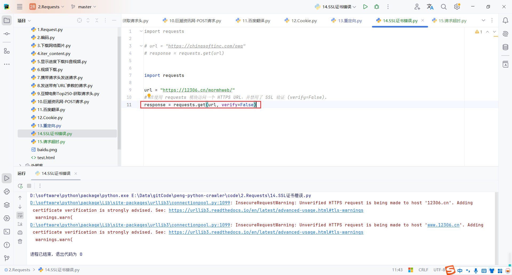The width and height of the screenshot is (512, 275).
Task: Fold the import block at line 1
Action: [x=141, y=31]
